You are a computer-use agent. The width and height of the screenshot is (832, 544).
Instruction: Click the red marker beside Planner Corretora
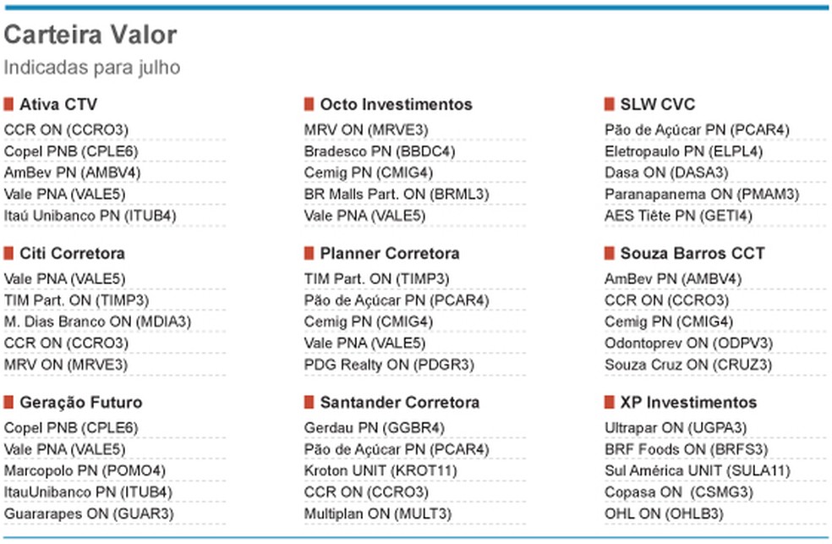coord(309,253)
